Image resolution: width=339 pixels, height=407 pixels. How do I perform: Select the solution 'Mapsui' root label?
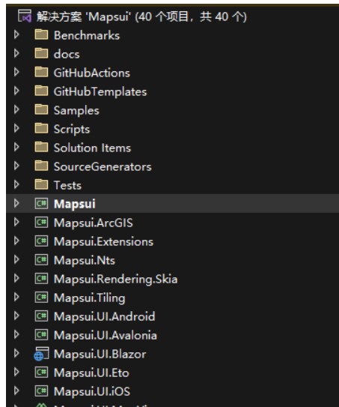(x=141, y=16)
